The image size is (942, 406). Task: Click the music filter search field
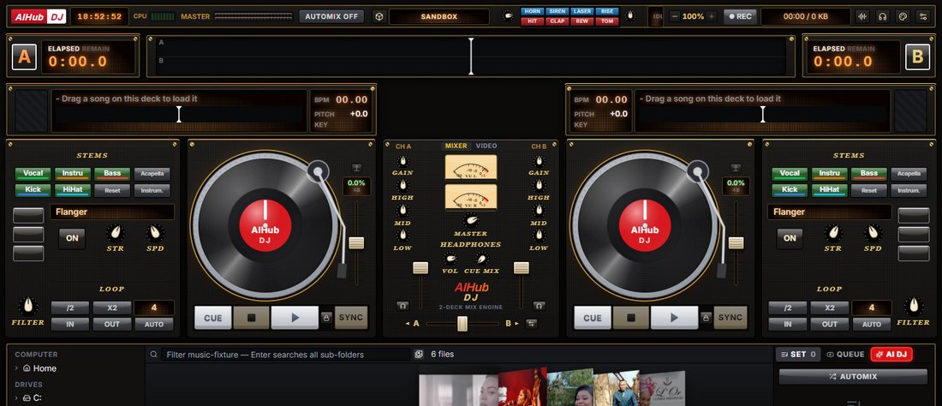coord(286,355)
